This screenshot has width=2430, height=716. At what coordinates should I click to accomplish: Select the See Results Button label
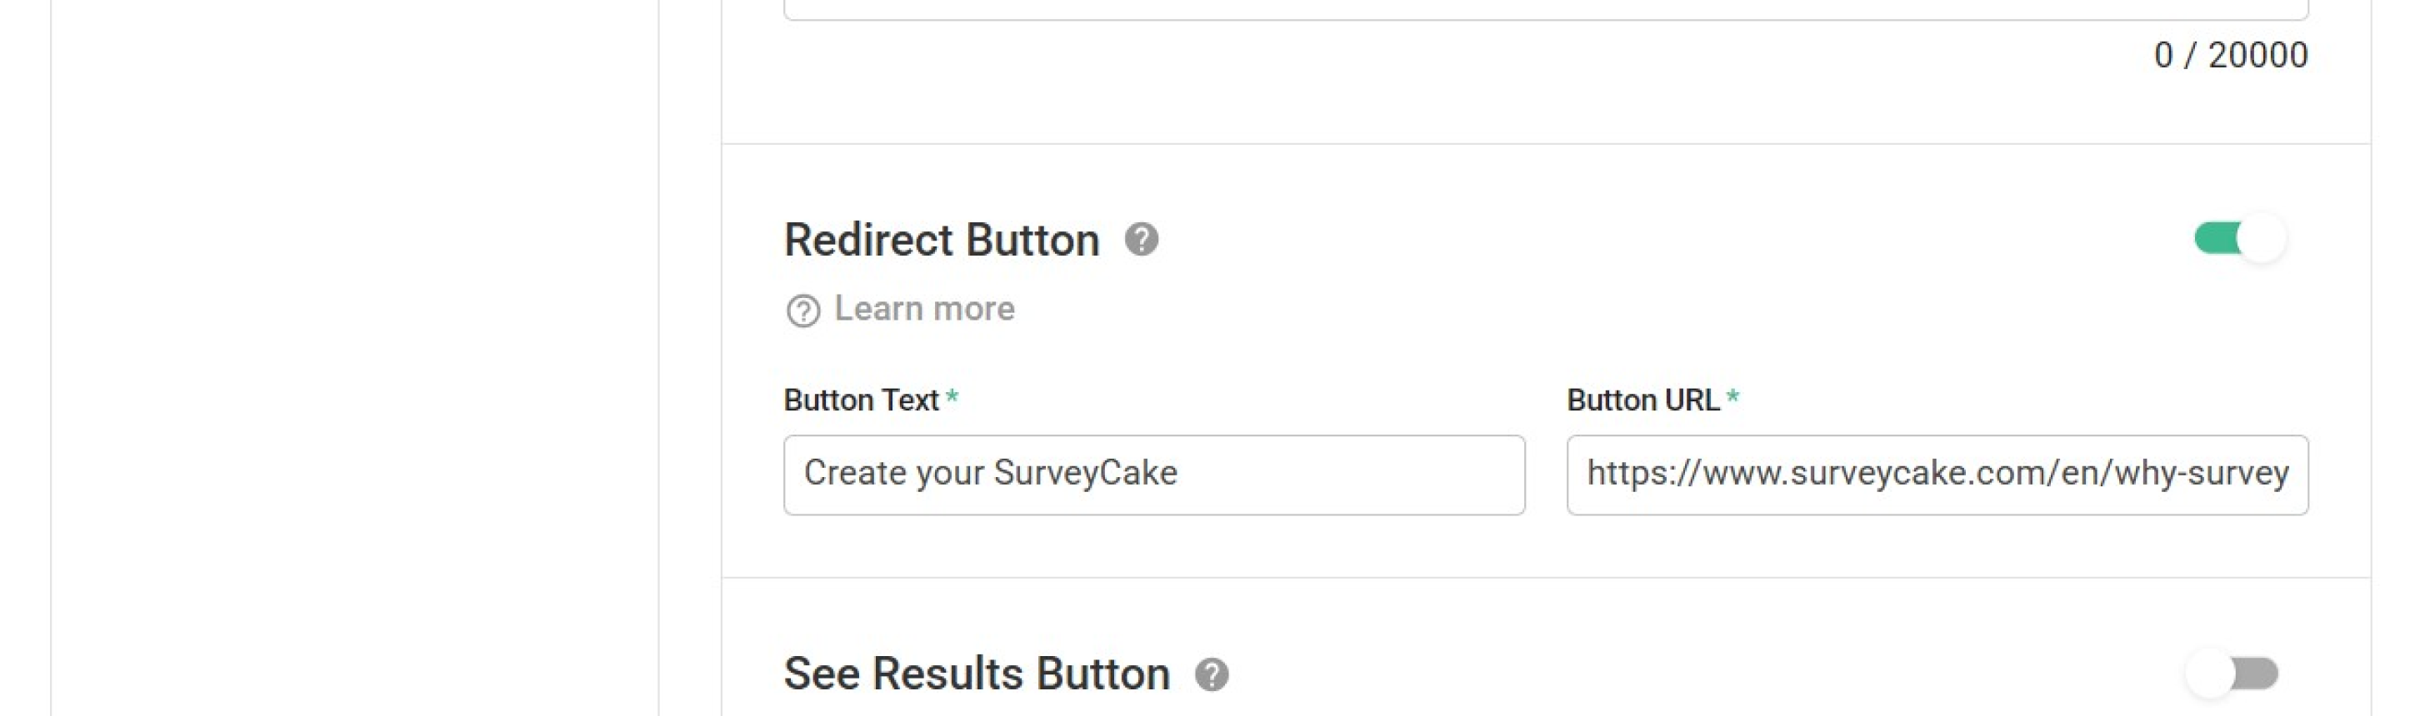point(977,673)
